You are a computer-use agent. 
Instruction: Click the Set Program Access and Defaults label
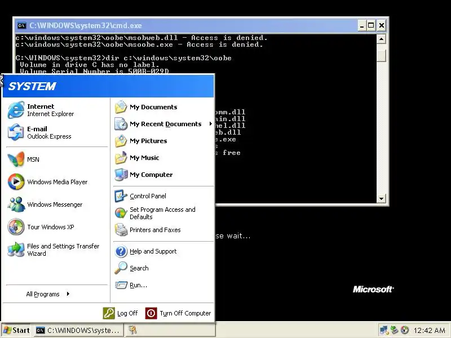[162, 214]
